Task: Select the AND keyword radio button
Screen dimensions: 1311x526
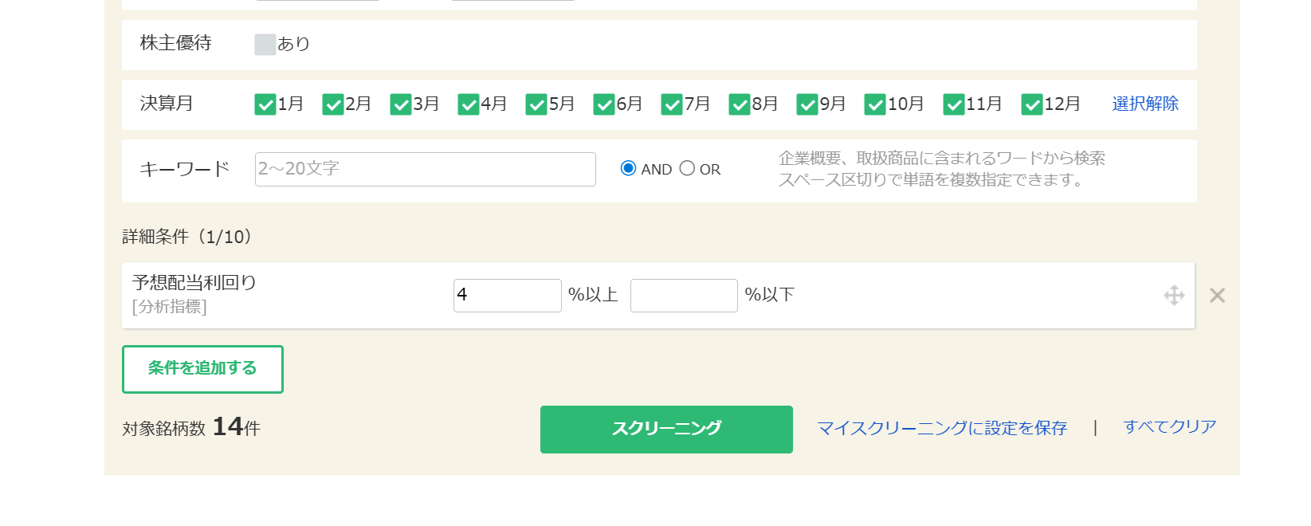Action: tap(628, 168)
